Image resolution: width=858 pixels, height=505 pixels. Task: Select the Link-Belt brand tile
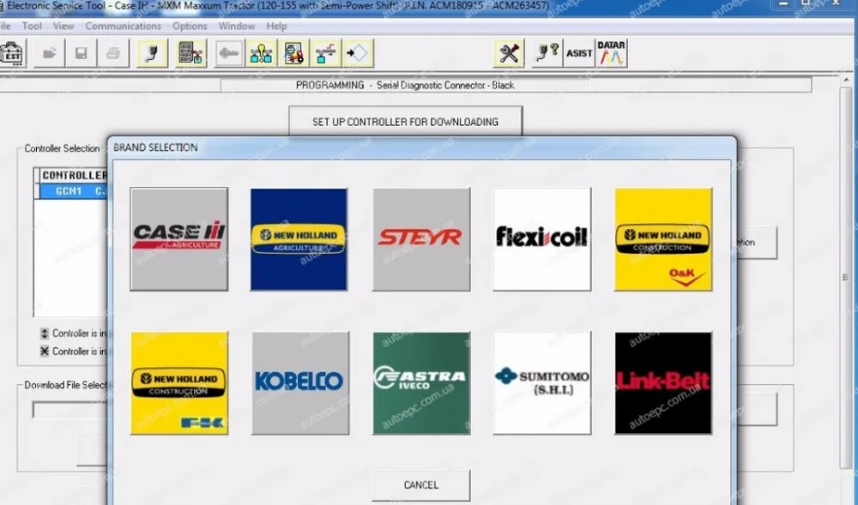[x=663, y=382]
